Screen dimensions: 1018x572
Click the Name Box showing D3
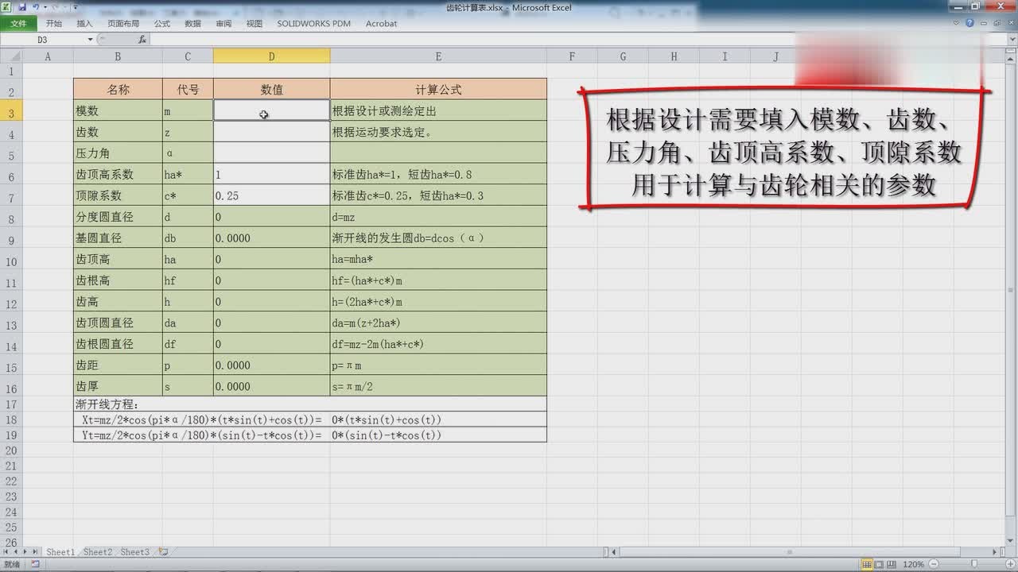tap(42, 40)
